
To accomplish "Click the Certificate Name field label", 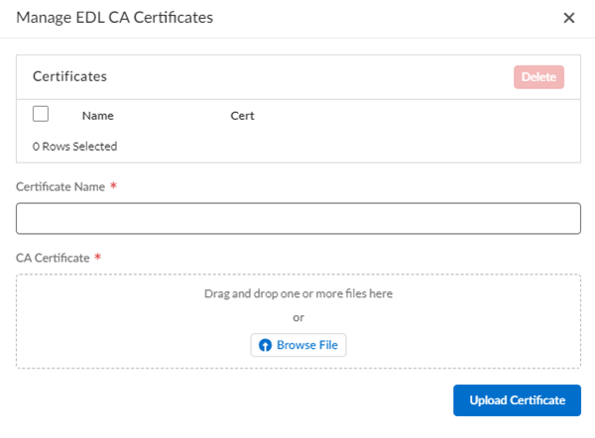I will 60,186.
